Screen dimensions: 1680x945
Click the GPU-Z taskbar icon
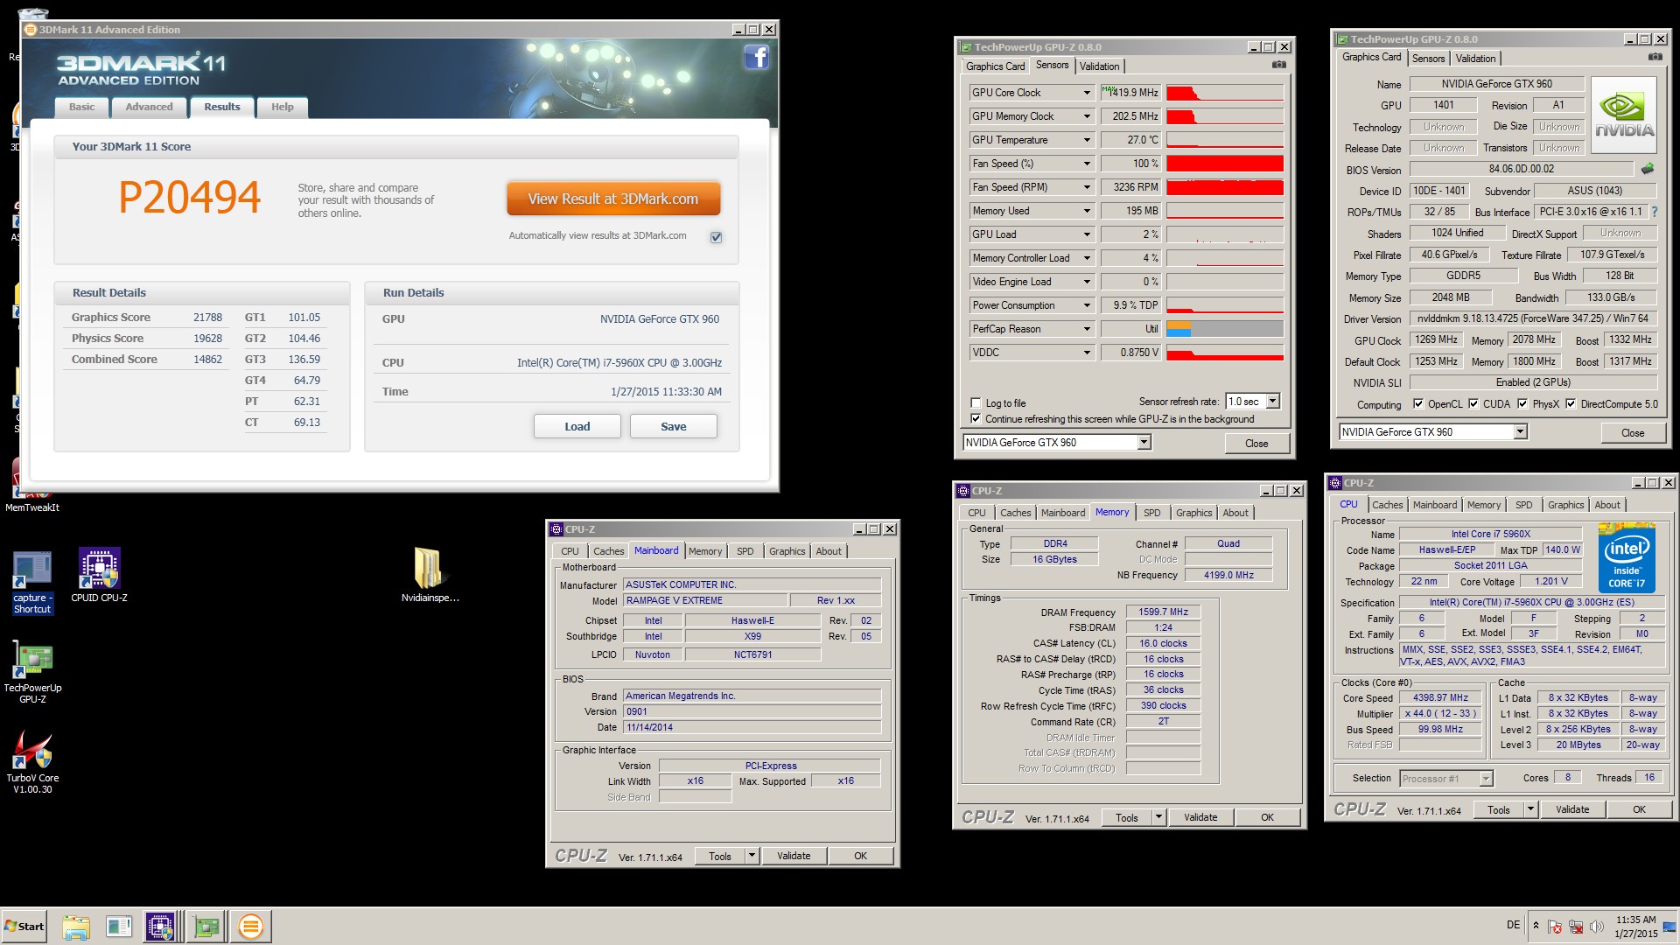(x=207, y=926)
